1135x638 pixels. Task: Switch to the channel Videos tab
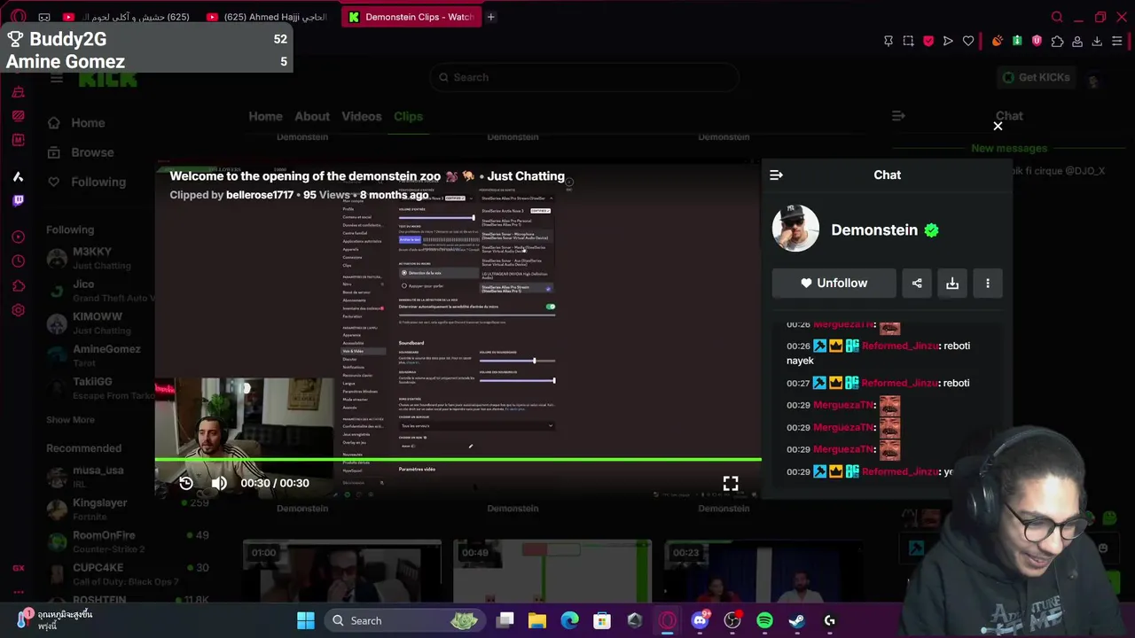[362, 116]
